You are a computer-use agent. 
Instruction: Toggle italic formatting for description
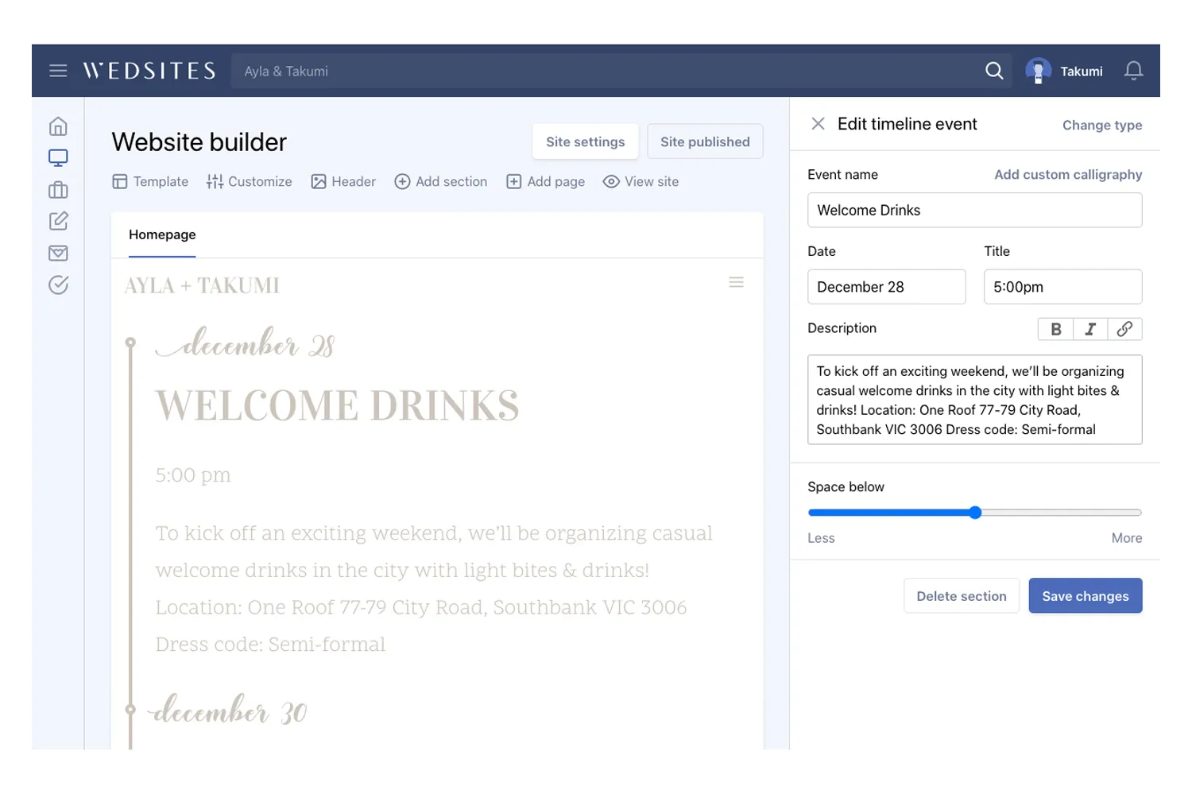1090,329
